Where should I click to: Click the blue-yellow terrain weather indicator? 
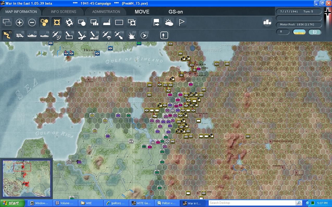299,32
